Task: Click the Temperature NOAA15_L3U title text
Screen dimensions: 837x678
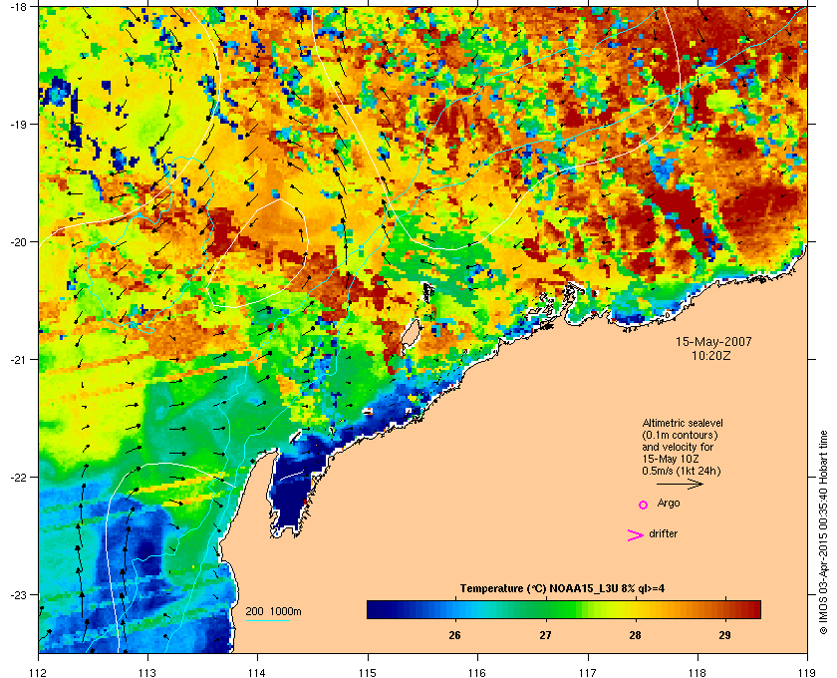Action: pos(562,589)
